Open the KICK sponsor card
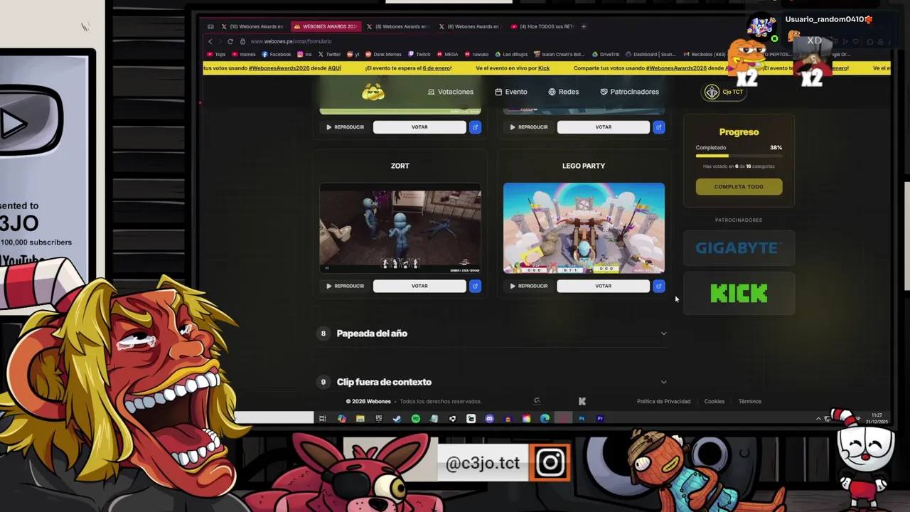This screenshot has width=910, height=512. click(x=739, y=293)
